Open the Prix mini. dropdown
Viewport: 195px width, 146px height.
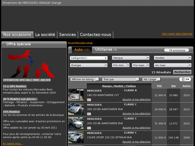coord(121,65)
